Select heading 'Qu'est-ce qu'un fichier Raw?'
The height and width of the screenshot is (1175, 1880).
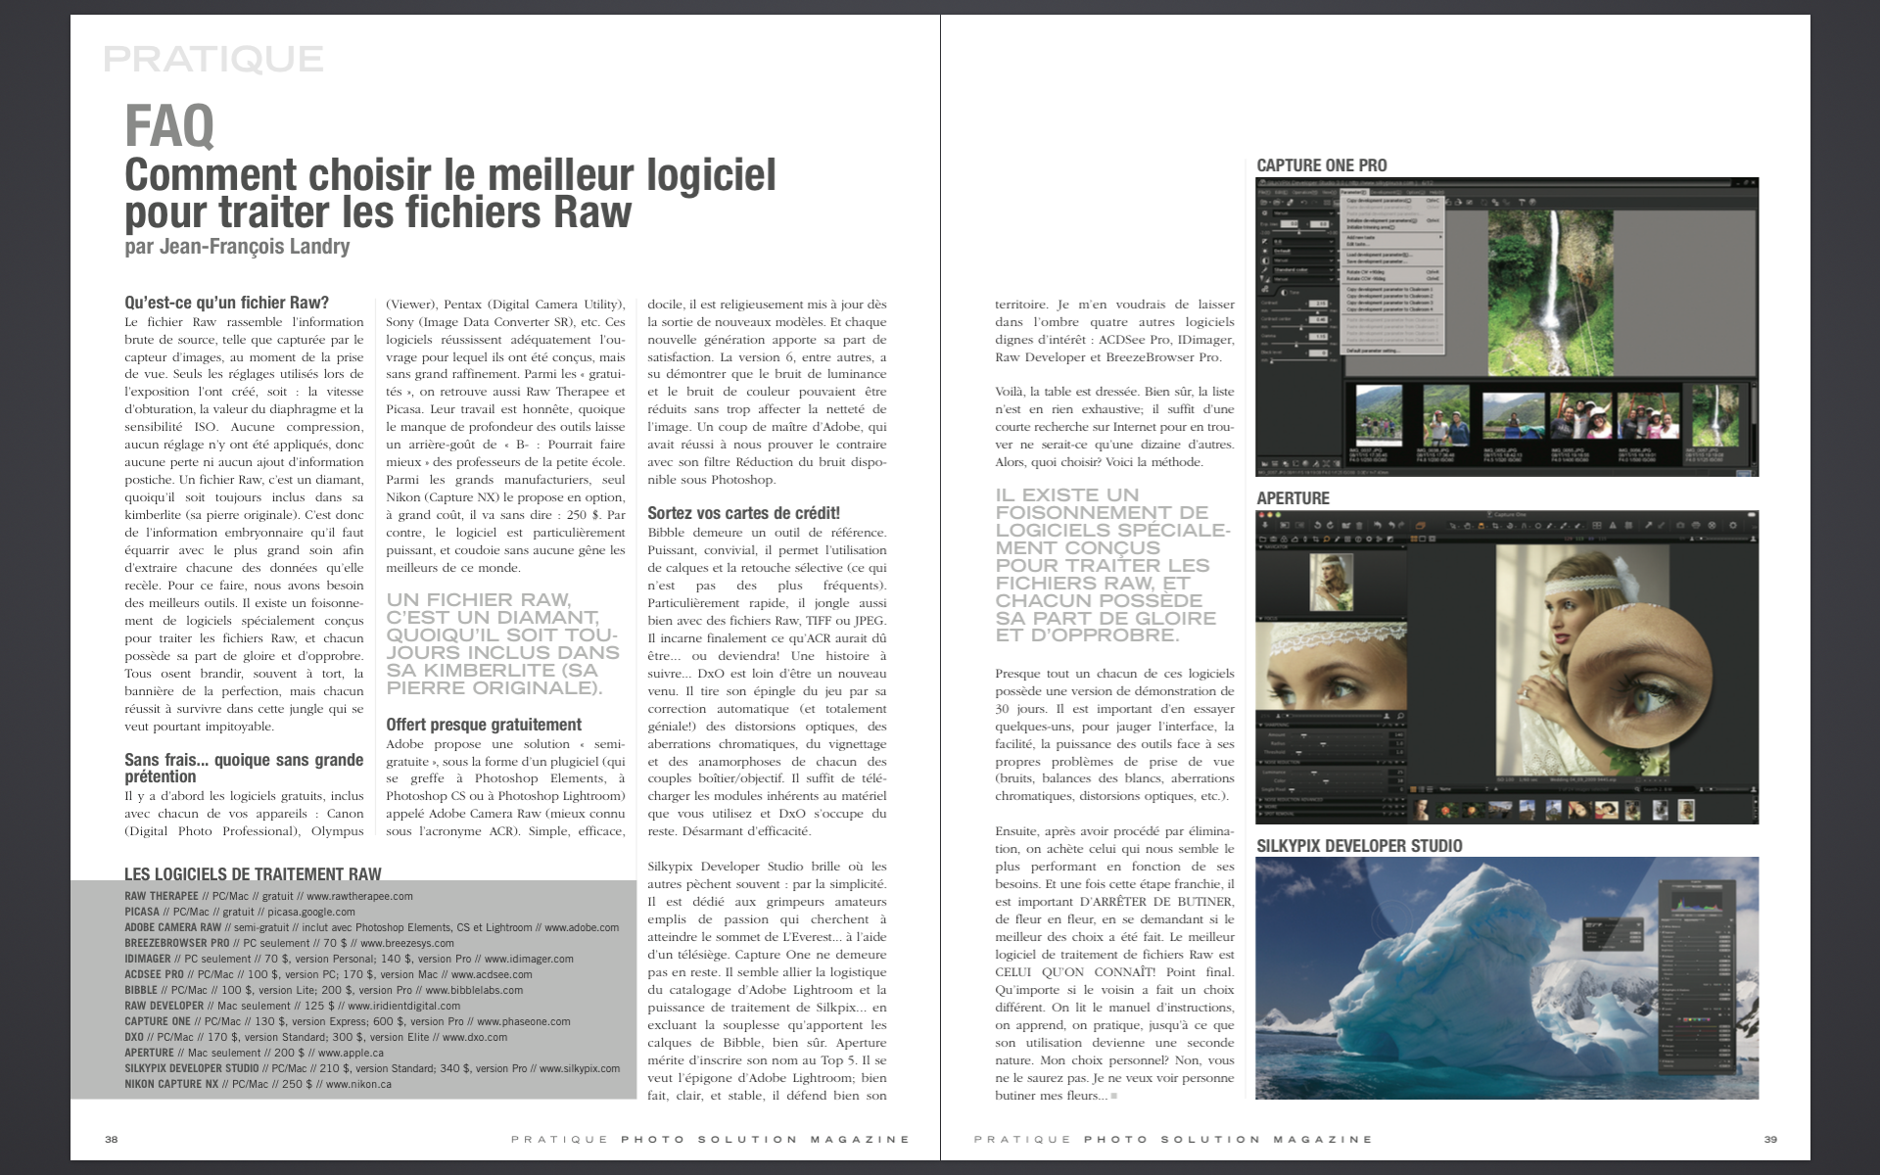point(227,303)
